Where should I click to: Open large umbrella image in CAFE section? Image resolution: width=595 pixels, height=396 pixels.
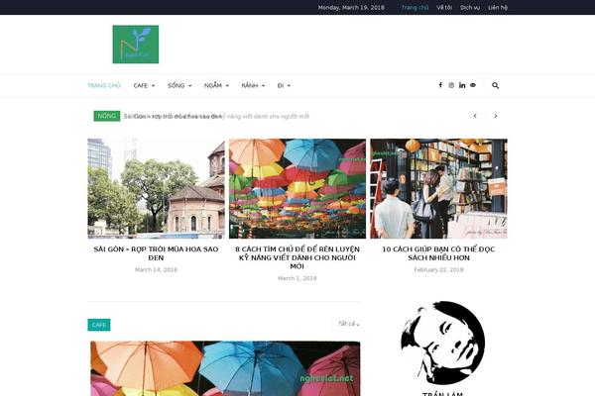click(x=225, y=368)
